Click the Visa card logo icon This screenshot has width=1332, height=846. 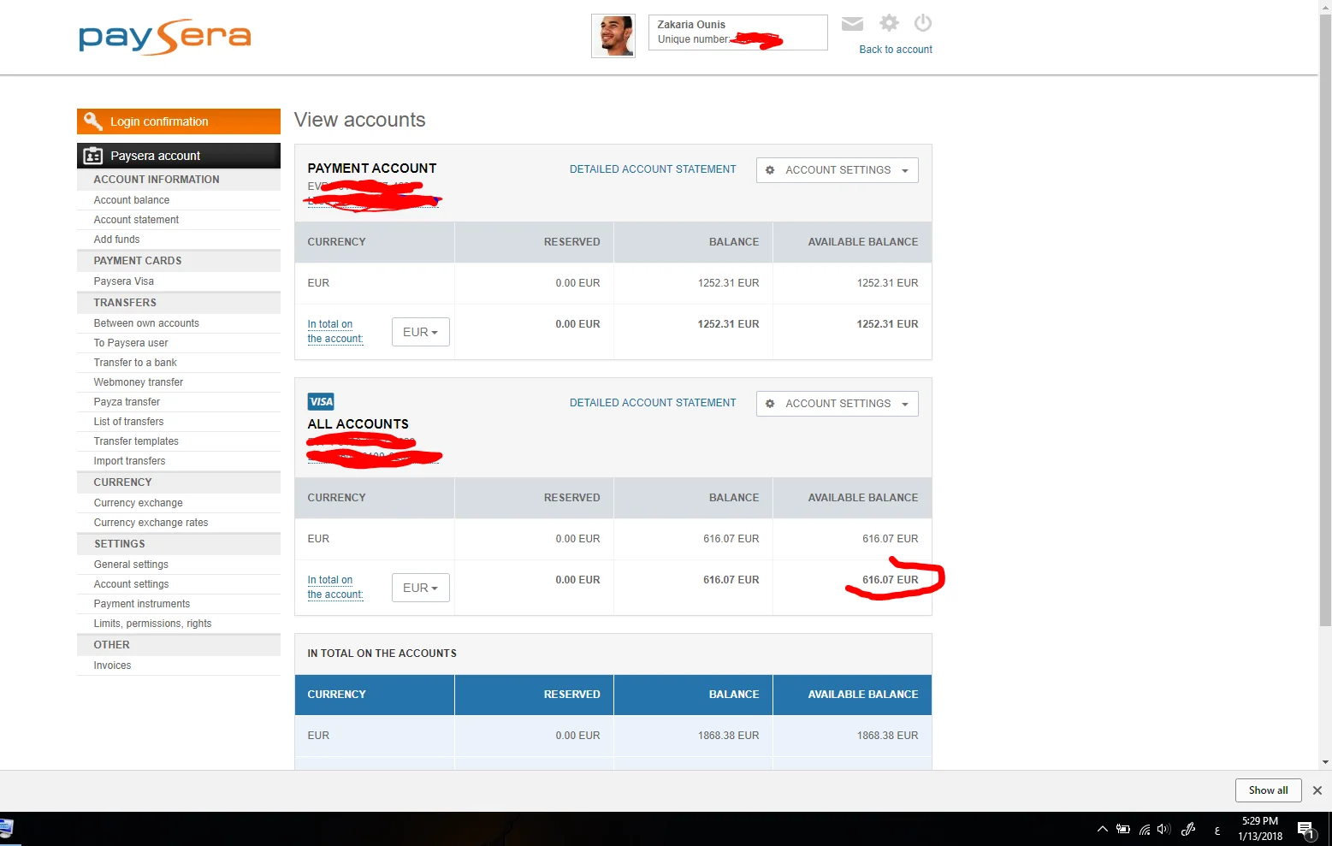321,402
